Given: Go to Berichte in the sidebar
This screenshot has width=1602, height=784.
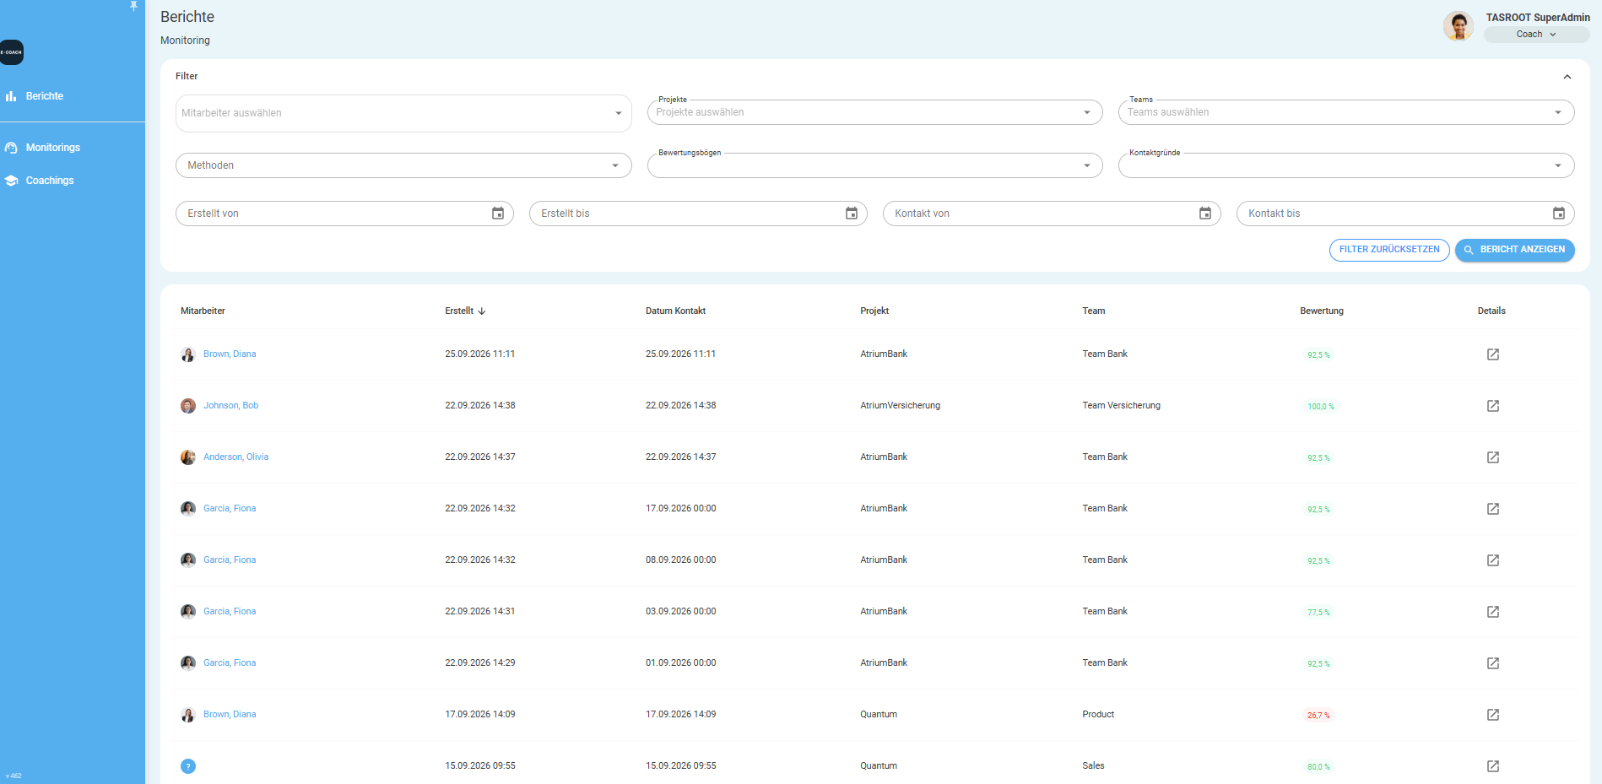Looking at the screenshot, I should 44,96.
